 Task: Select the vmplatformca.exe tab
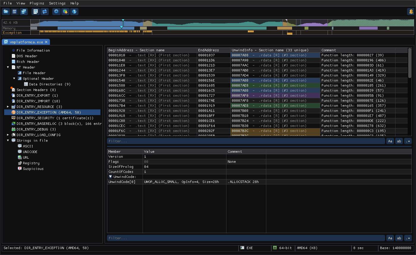26,42
